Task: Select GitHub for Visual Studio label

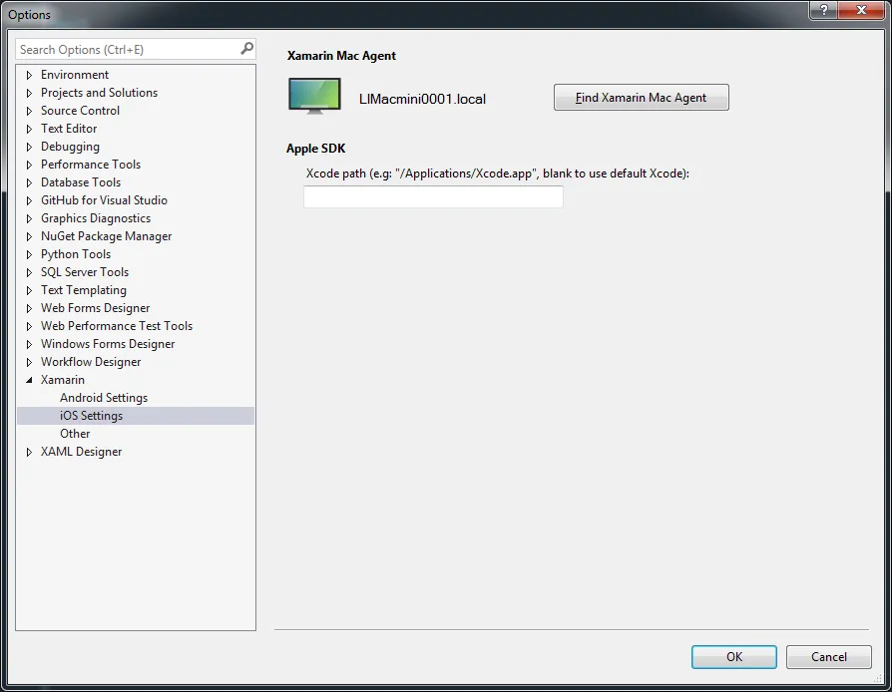Action: (x=104, y=200)
